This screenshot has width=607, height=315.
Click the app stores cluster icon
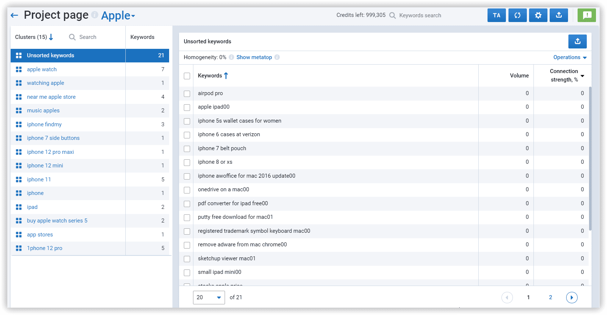(x=19, y=235)
